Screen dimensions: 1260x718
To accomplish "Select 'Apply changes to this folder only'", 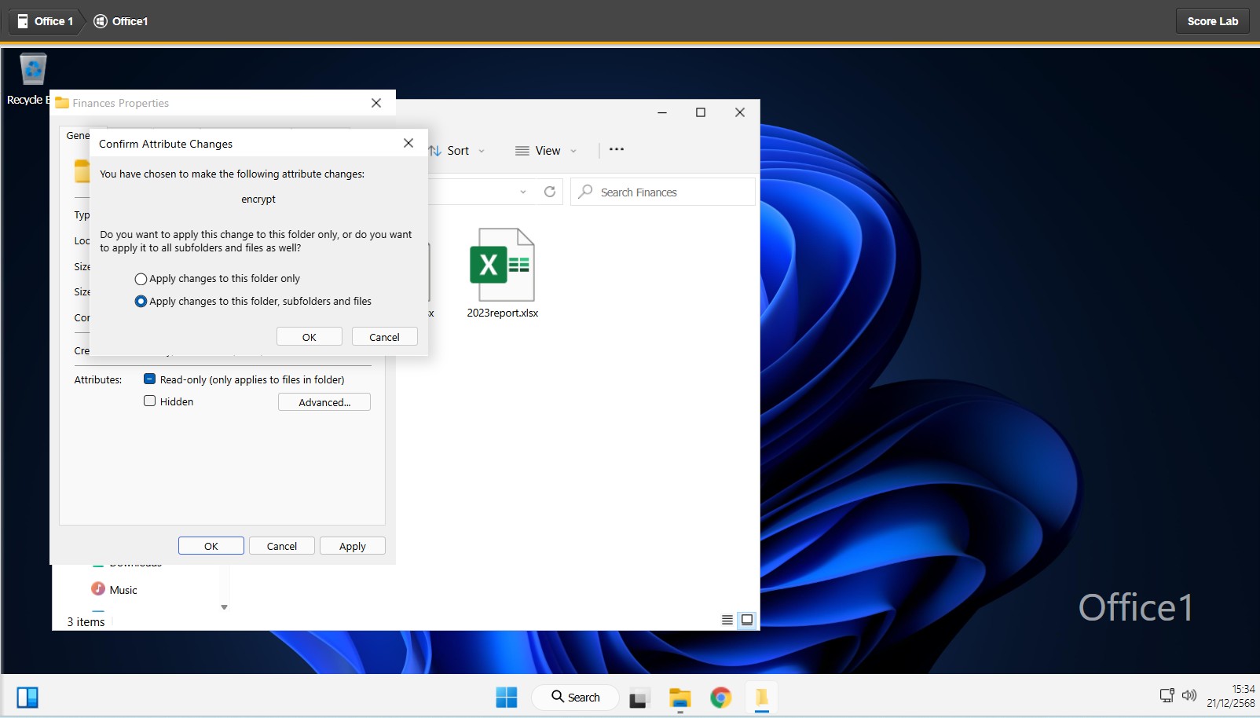I will pos(141,279).
